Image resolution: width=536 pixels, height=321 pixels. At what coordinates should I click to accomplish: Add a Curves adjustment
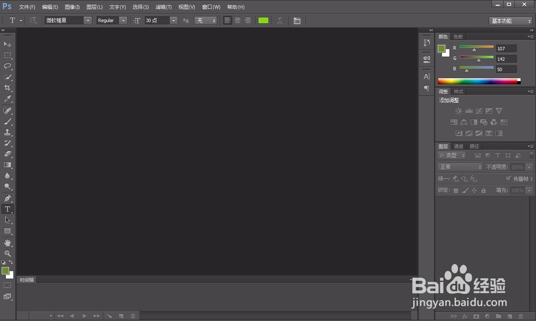click(x=479, y=111)
